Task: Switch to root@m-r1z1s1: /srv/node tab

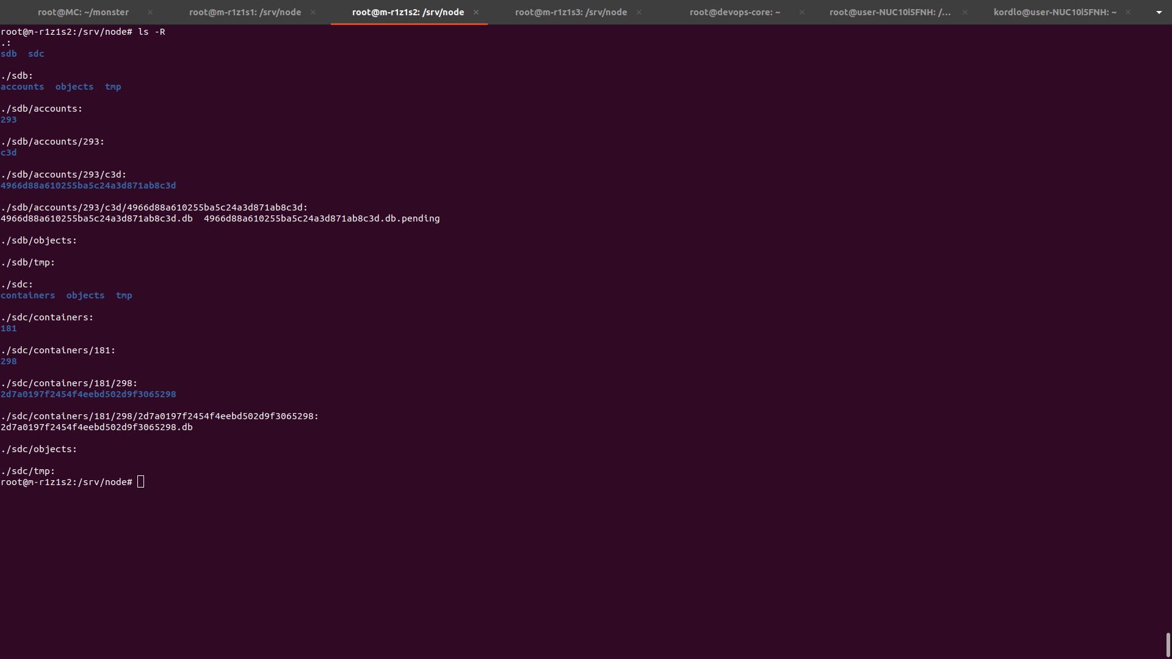Action: (245, 12)
